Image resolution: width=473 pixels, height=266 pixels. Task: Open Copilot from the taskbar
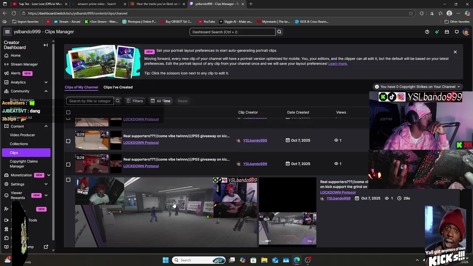pos(242,260)
